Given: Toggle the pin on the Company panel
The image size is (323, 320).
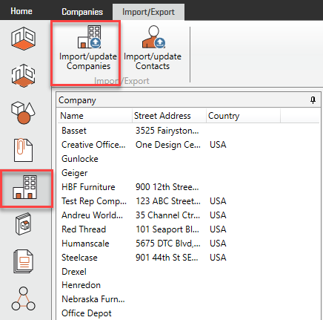Looking at the screenshot, I should [x=313, y=100].
